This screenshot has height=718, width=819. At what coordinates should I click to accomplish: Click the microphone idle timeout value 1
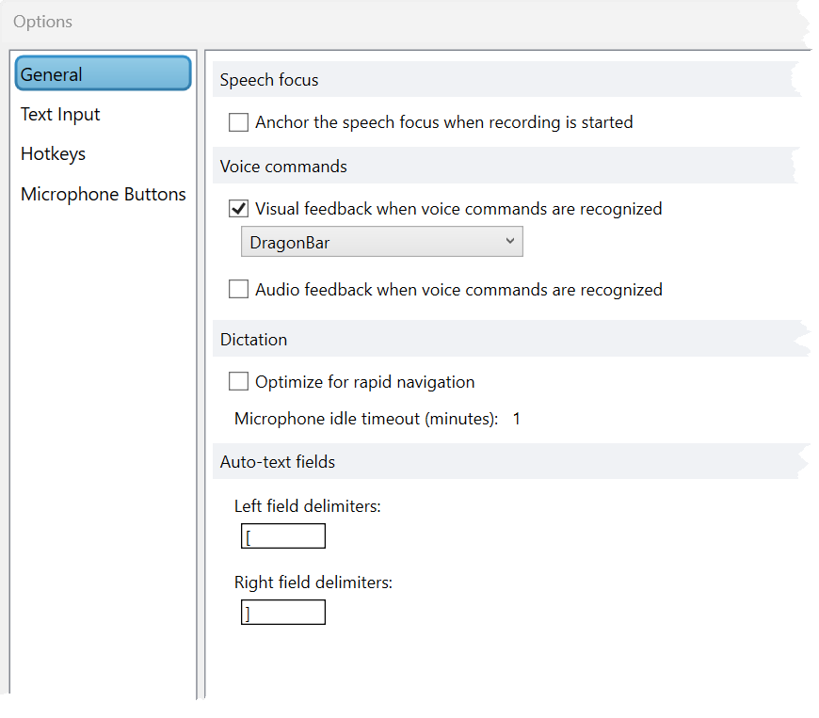517,419
